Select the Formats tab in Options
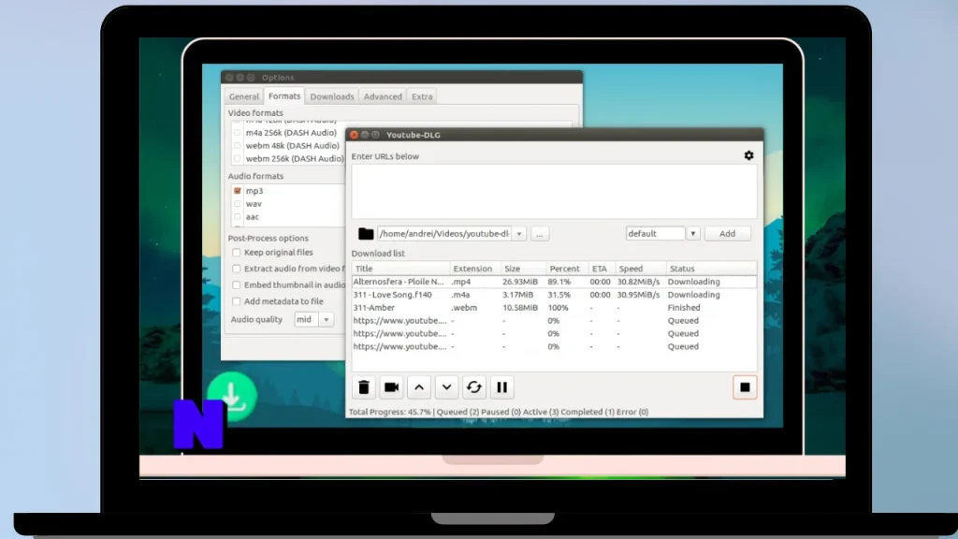958x539 pixels. click(284, 96)
